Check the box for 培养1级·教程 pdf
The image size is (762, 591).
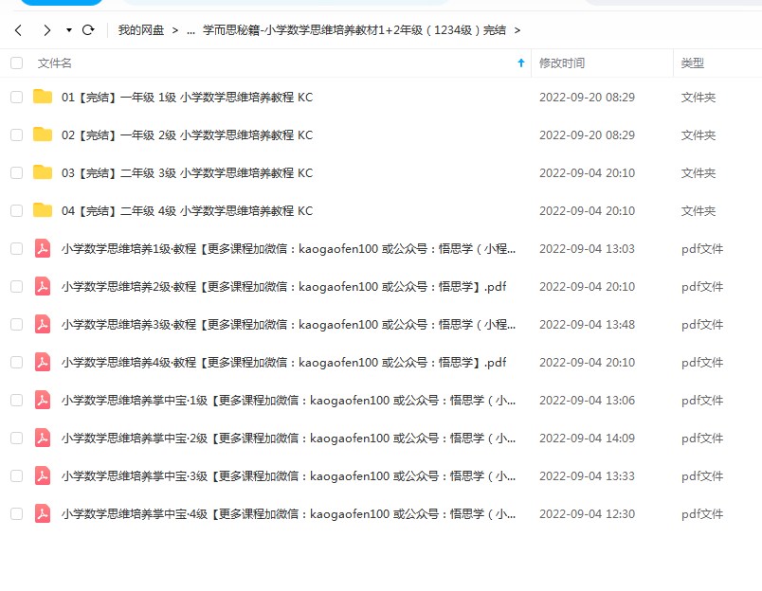pyautogui.click(x=16, y=249)
